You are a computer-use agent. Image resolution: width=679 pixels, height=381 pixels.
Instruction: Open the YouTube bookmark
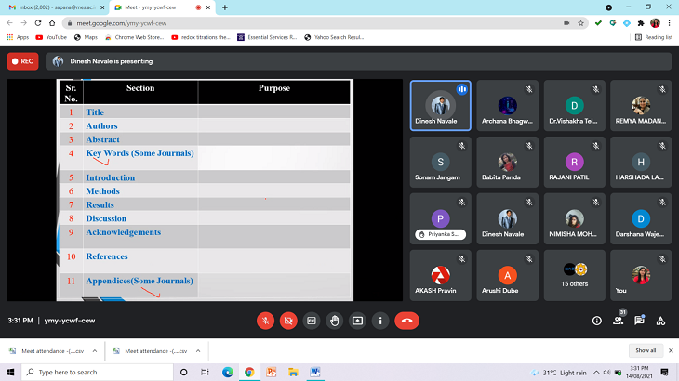(x=51, y=37)
